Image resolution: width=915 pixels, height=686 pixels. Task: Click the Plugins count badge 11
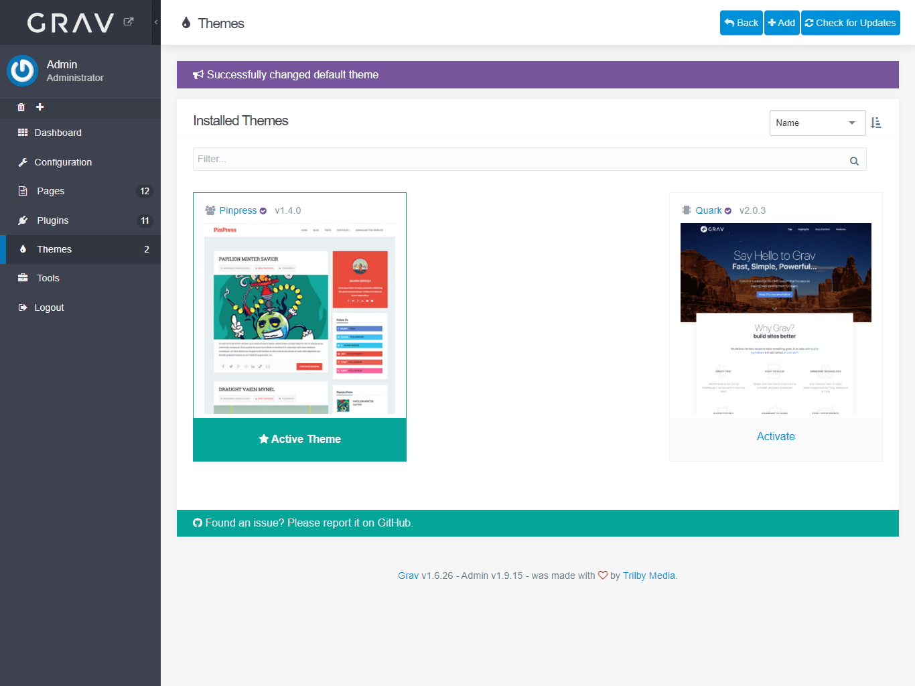click(145, 220)
